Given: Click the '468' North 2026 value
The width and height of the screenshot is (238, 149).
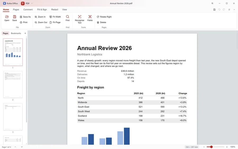Looking at the screenshot, I should (x=162, y=98).
